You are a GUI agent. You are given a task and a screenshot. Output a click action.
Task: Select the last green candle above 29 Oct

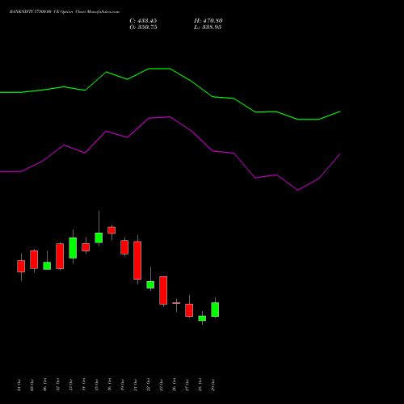[x=215, y=309]
